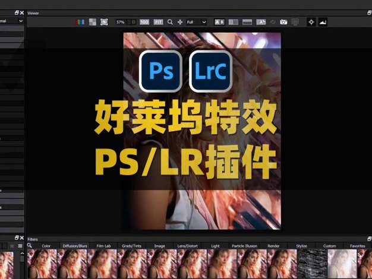Image resolution: width=372 pixels, height=279 pixels.
Task: Click the small square next to zoom value
Action: pos(134,22)
